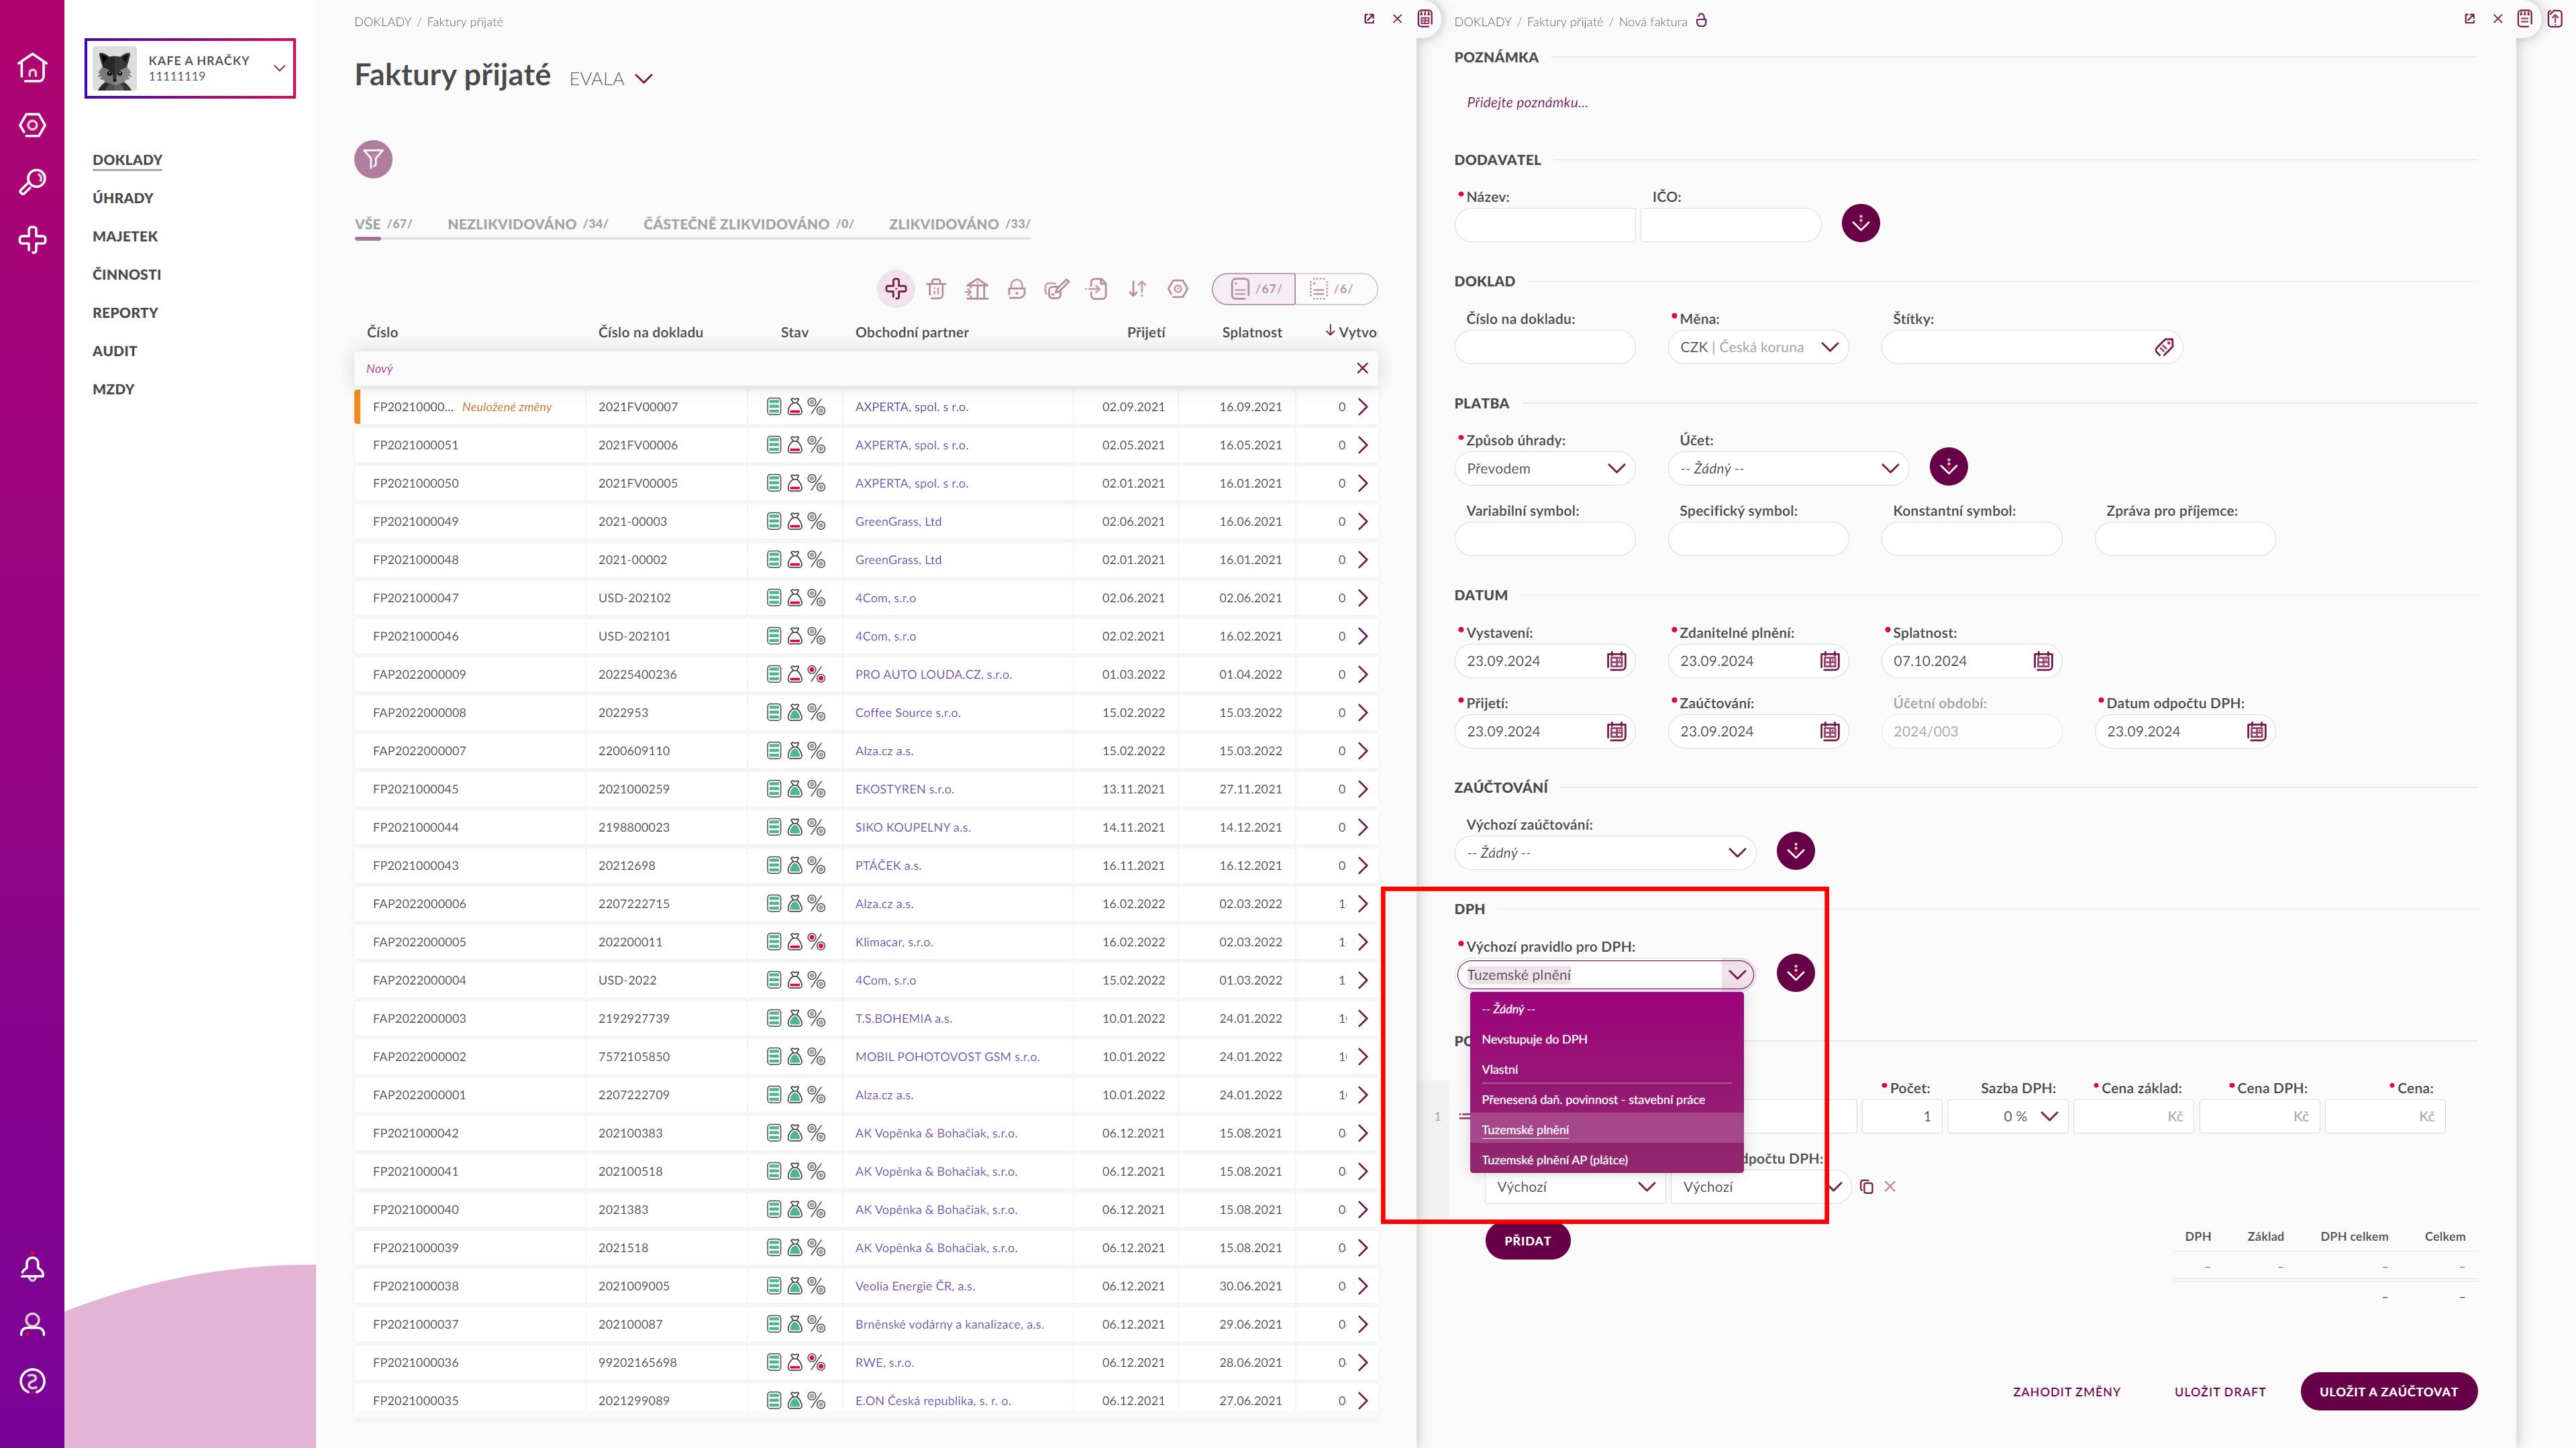Collapse the Výchozí pravidlo pro DPH dropdown

point(1737,974)
